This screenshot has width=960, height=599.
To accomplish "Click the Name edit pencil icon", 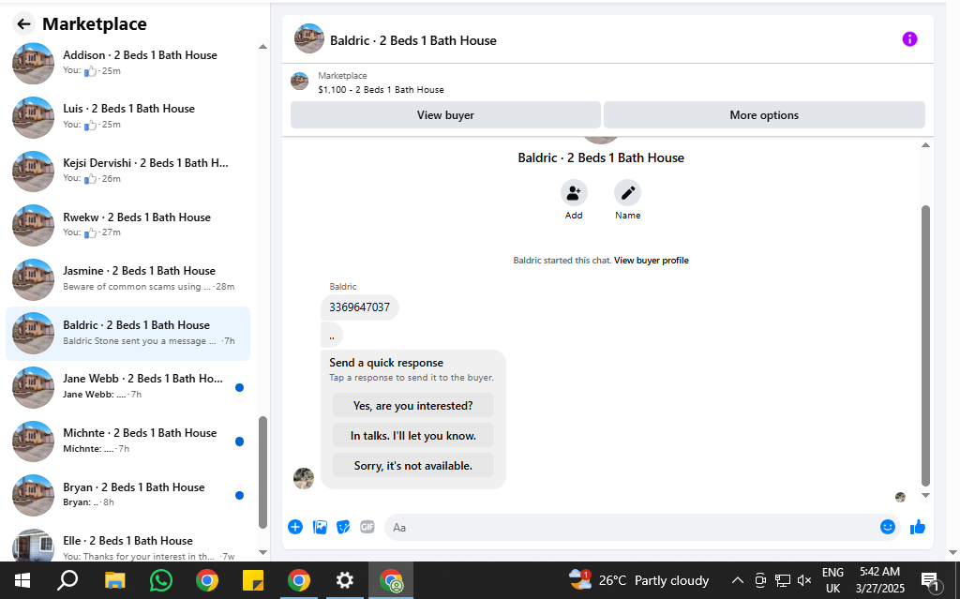I will click(x=627, y=193).
